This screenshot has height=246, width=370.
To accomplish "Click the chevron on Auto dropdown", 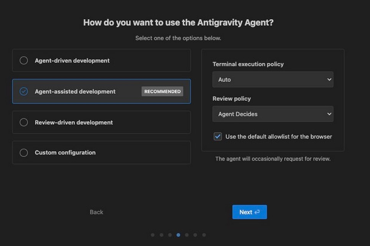I will (329, 79).
